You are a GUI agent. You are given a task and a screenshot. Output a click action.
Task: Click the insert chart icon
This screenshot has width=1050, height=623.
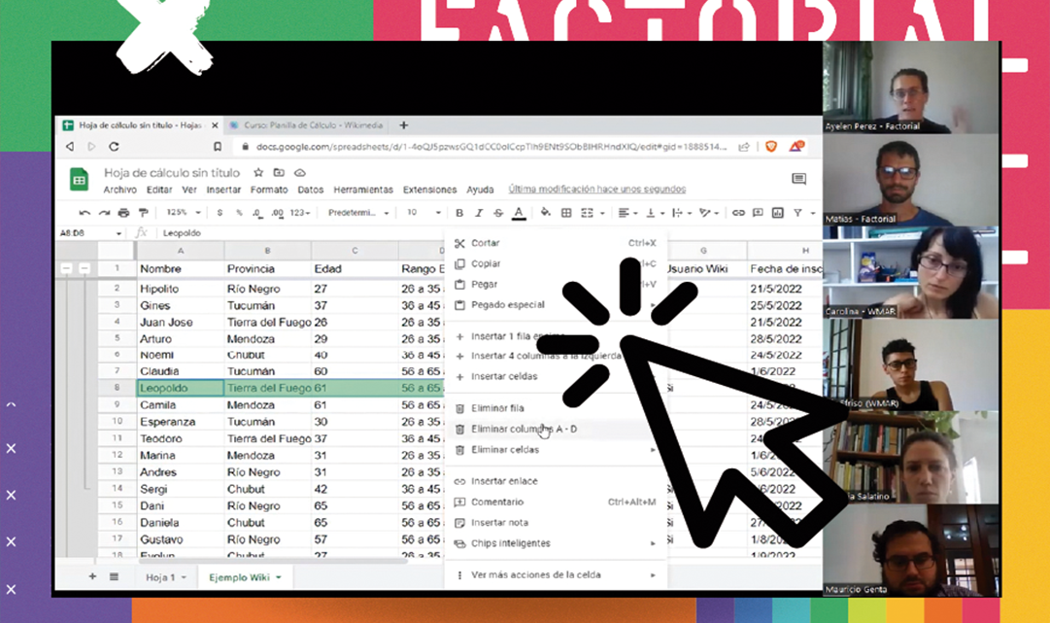click(x=777, y=213)
